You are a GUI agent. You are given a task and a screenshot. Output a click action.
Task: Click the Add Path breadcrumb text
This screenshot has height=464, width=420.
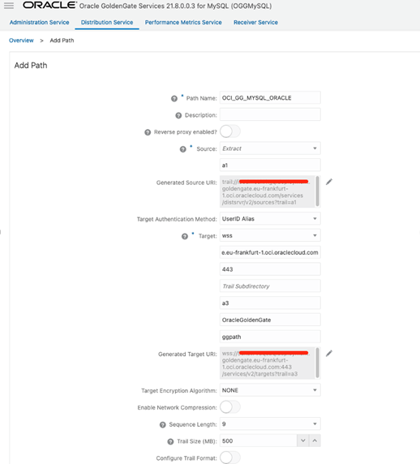[62, 41]
